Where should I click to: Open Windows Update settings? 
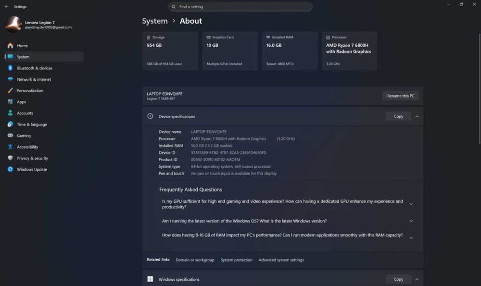pos(44,169)
